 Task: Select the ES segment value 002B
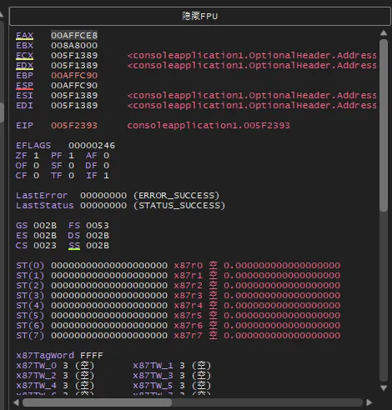[x=45, y=236]
